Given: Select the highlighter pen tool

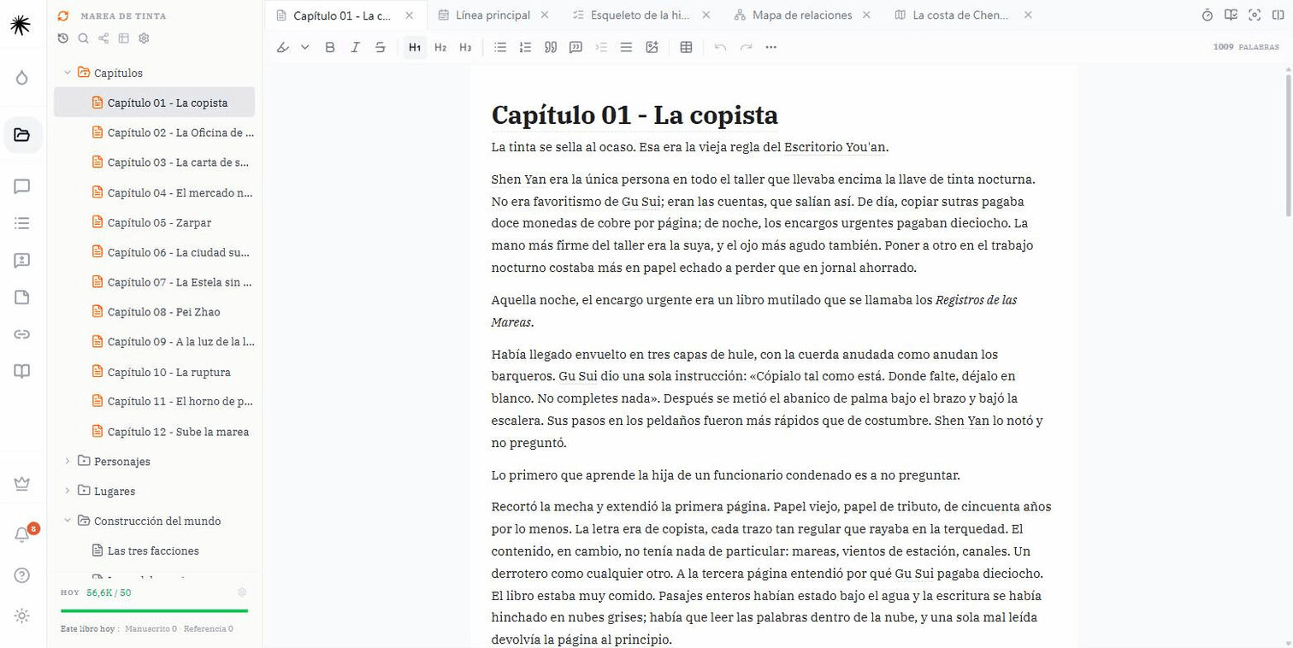Looking at the screenshot, I should click(283, 47).
